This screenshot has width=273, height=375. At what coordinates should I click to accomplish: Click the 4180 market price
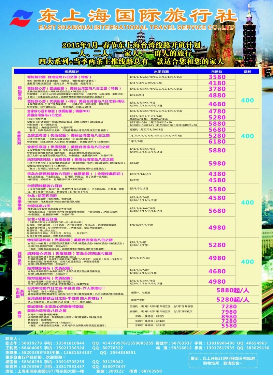[217, 83]
